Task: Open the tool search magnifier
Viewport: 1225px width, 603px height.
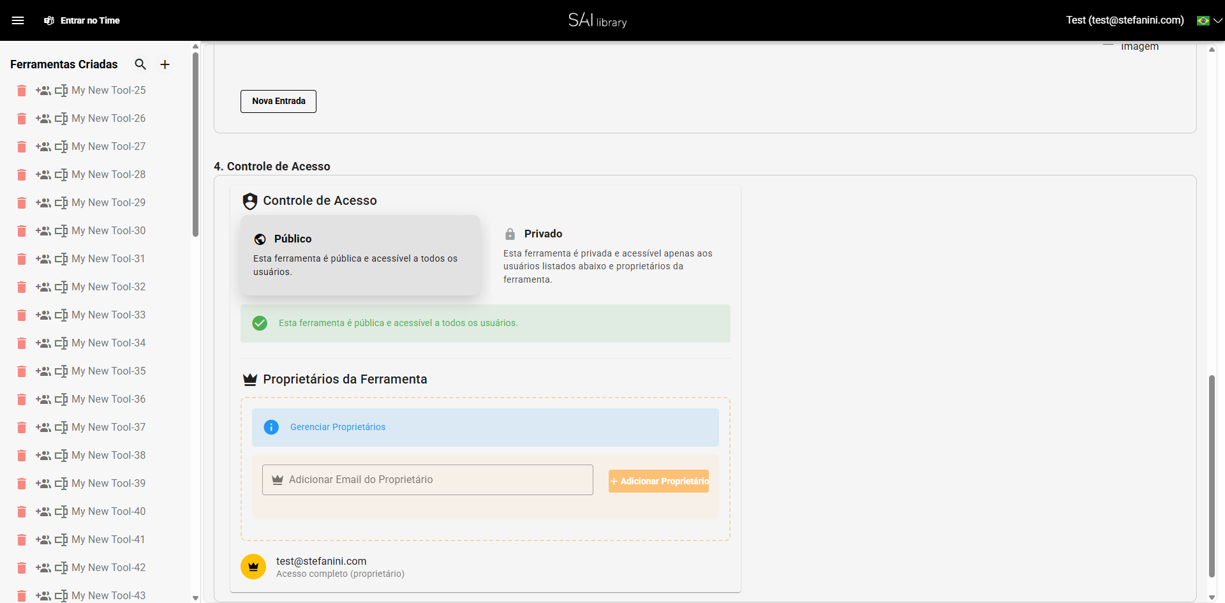Action: click(140, 64)
